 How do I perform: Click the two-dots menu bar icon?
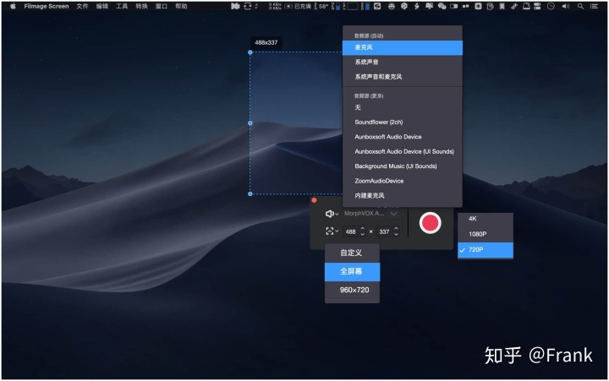coord(466,6)
